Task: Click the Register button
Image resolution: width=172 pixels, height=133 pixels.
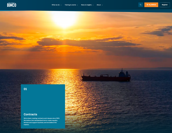Action: point(165,5)
